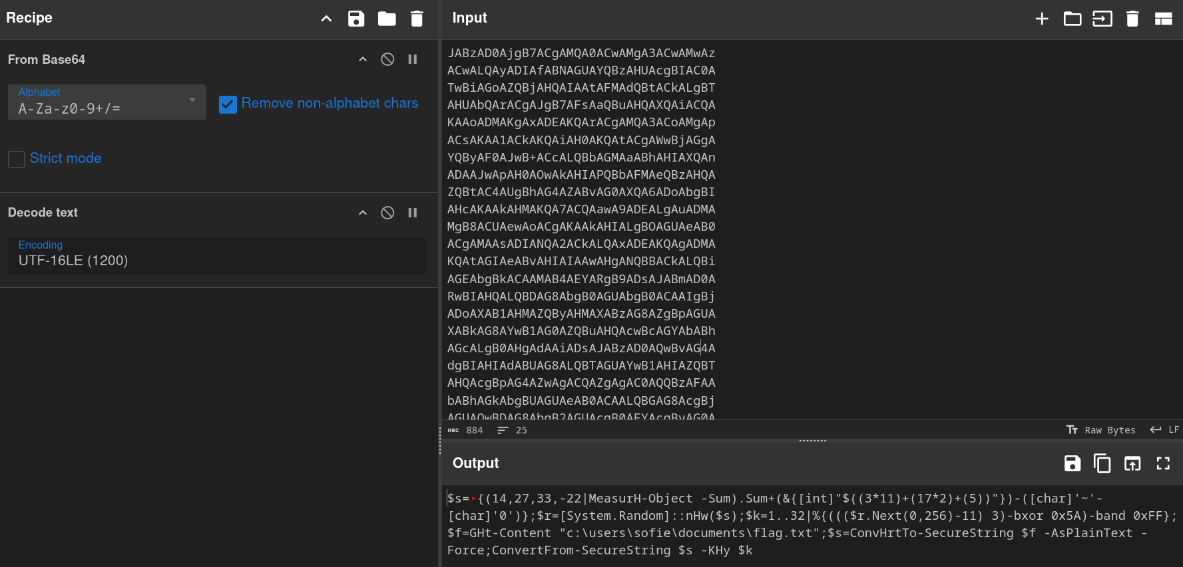Save the current recipe
Screen dimensions: 1183x567
(x=356, y=19)
